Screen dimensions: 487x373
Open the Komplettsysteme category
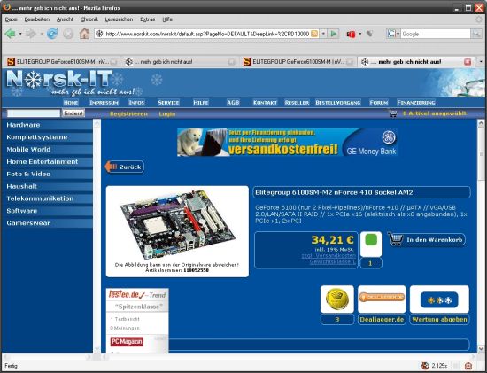pos(47,137)
